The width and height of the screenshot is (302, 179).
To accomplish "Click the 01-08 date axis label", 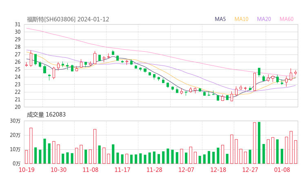I will click(x=282, y=170).
